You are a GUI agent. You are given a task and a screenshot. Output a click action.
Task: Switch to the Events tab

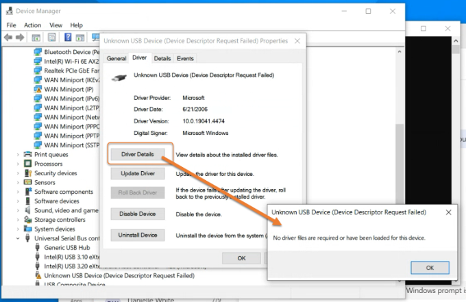[185, 59]
